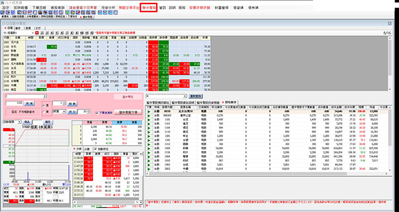Switch to the 庫存 tab

[x=18, y=28]
